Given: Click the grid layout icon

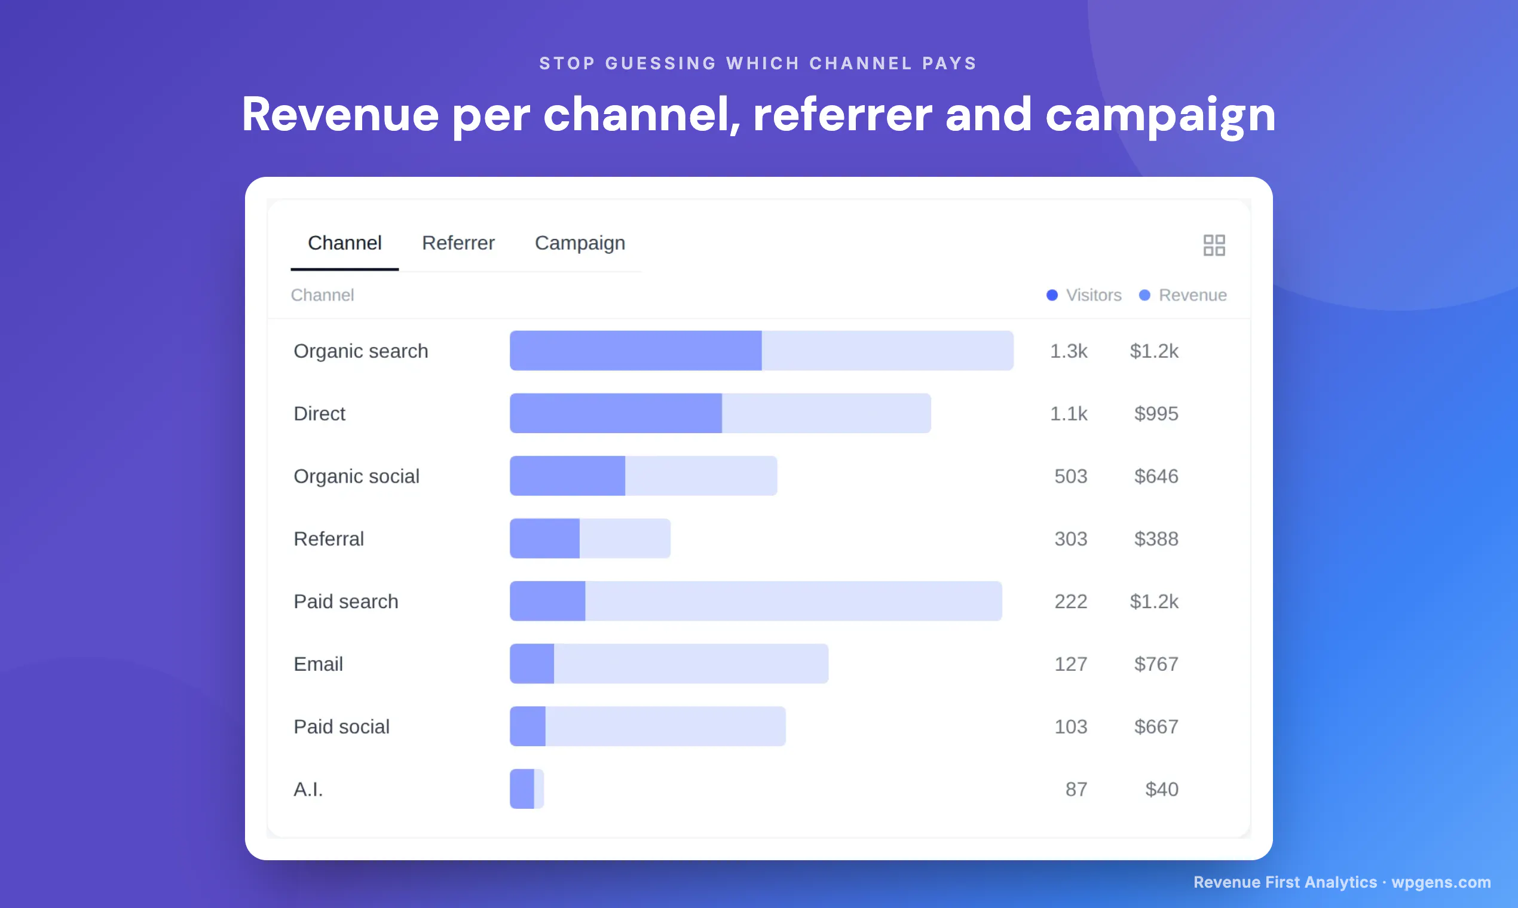Looking at the screenshot, I should point(1214,246).
